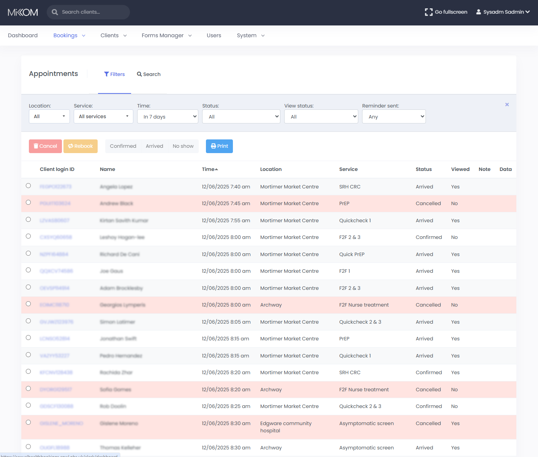Open the Location filter dropdown

(49, 117)
